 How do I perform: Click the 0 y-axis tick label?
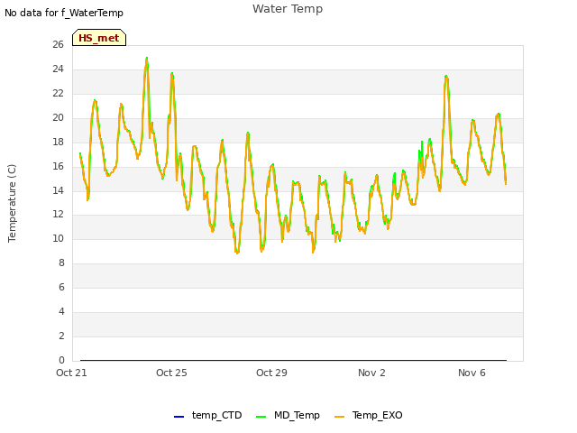point(61,360)
